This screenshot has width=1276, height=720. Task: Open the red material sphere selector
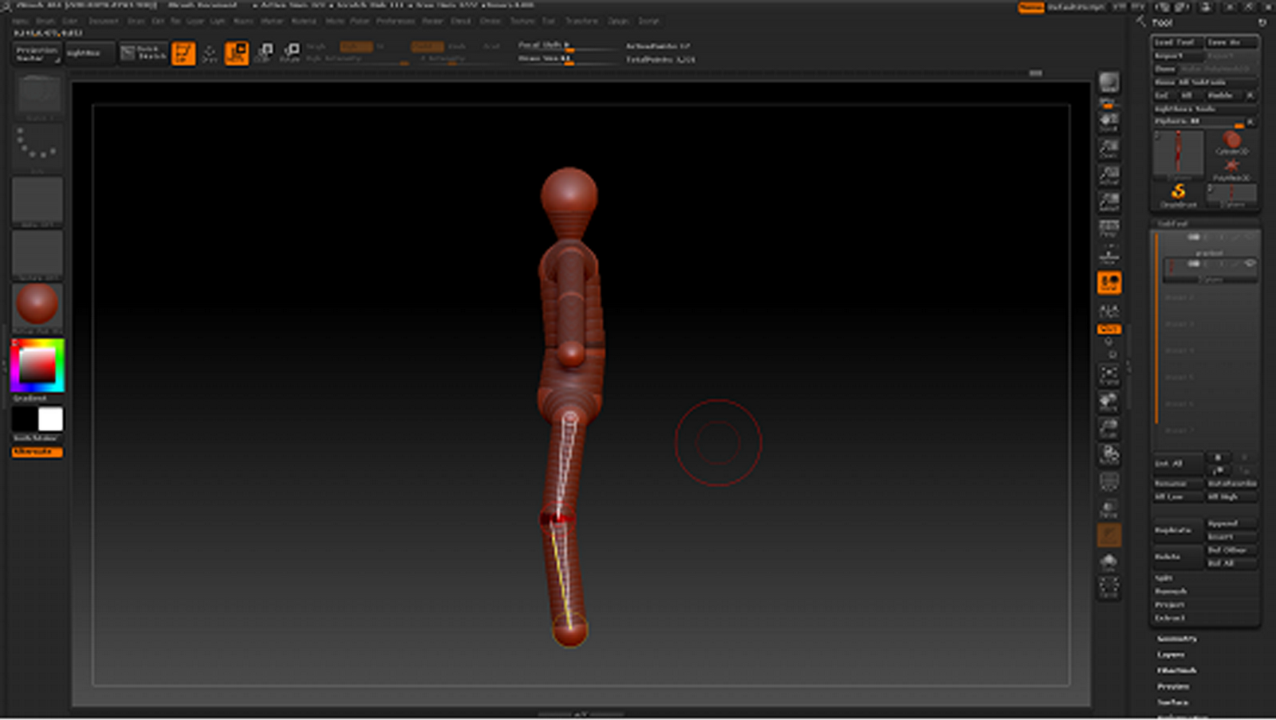37,307
